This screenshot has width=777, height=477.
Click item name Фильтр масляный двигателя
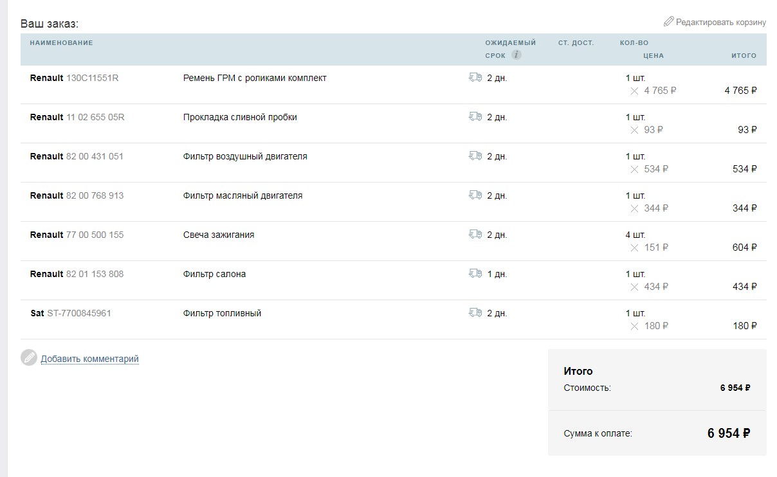[242, 195]
